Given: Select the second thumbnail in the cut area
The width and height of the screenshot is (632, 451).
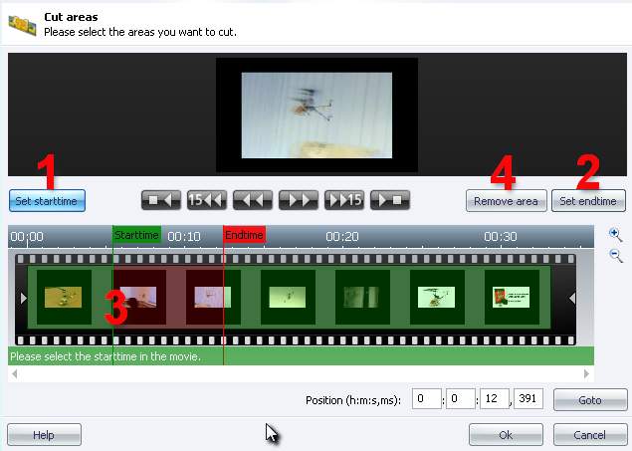Looking at the screenshot, I should point(138,297).
